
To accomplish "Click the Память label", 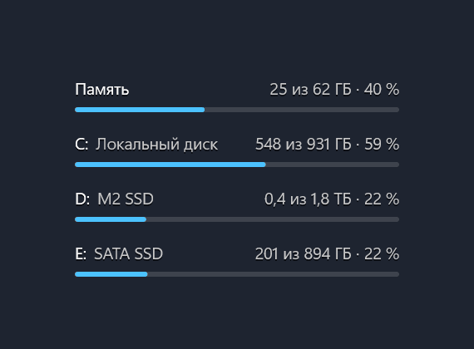I will pos(102,90).
